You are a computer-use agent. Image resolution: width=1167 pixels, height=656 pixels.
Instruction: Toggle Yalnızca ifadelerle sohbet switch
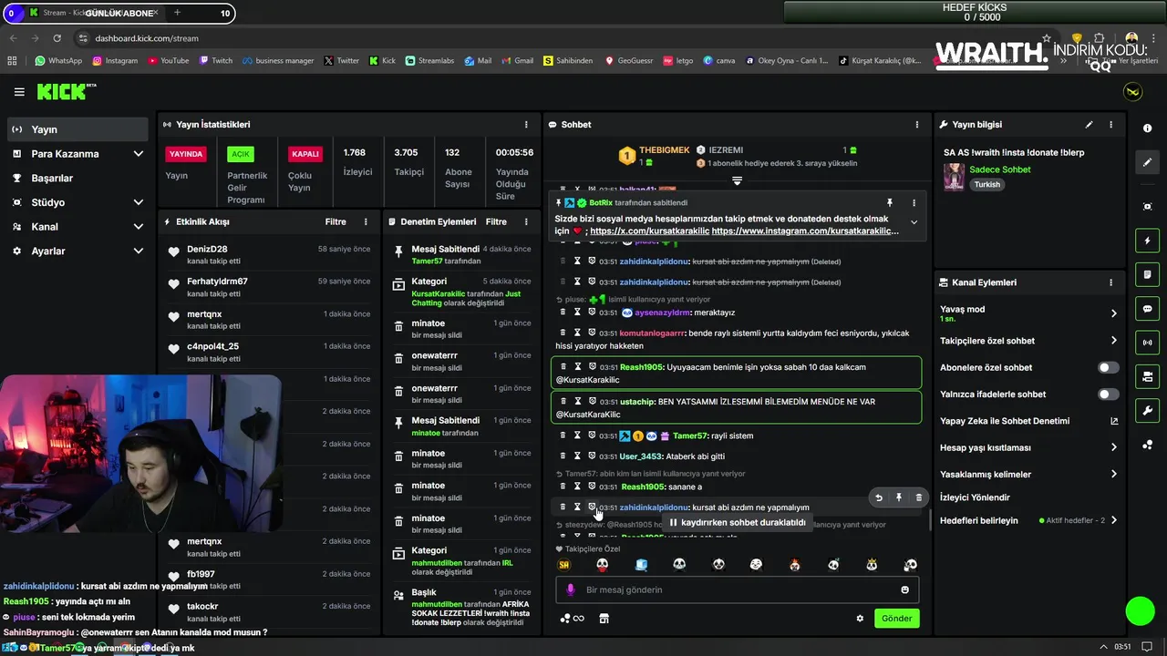point(1108,395)
